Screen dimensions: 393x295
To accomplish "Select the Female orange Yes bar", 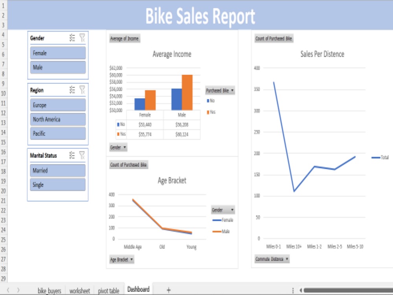I will click(150, 100).
